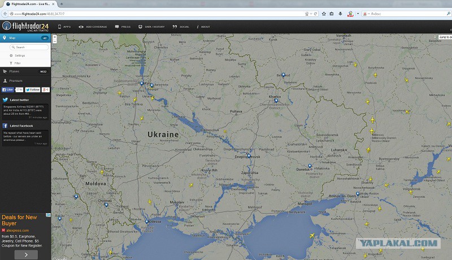Click the search magnifier in Yandex box
The width and height of the screenshot is (452, 260).
448,14
